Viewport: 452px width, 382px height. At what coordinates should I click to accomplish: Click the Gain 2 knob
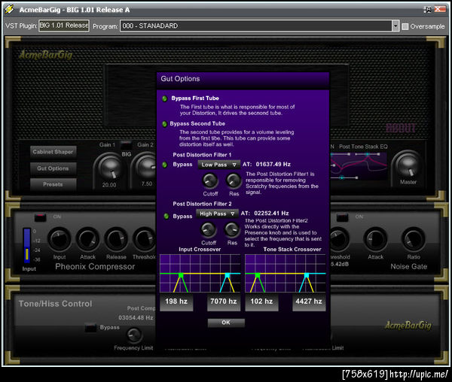[145, 167]
